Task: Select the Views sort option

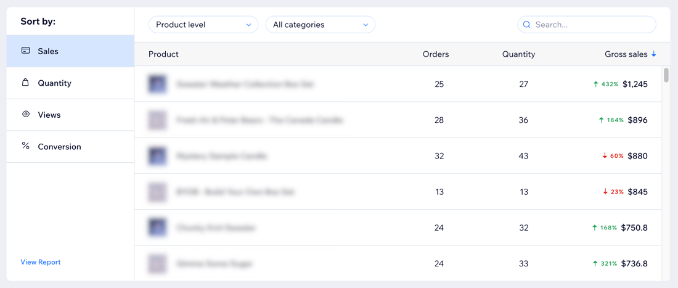Action: 70,115
